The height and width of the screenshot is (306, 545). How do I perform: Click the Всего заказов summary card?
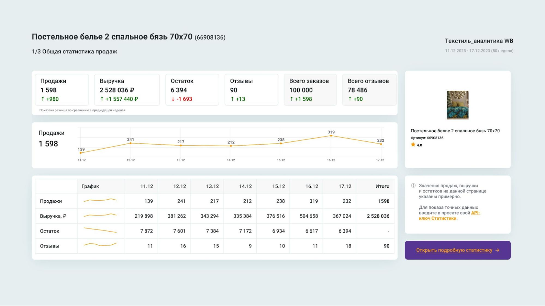(310, 90)
